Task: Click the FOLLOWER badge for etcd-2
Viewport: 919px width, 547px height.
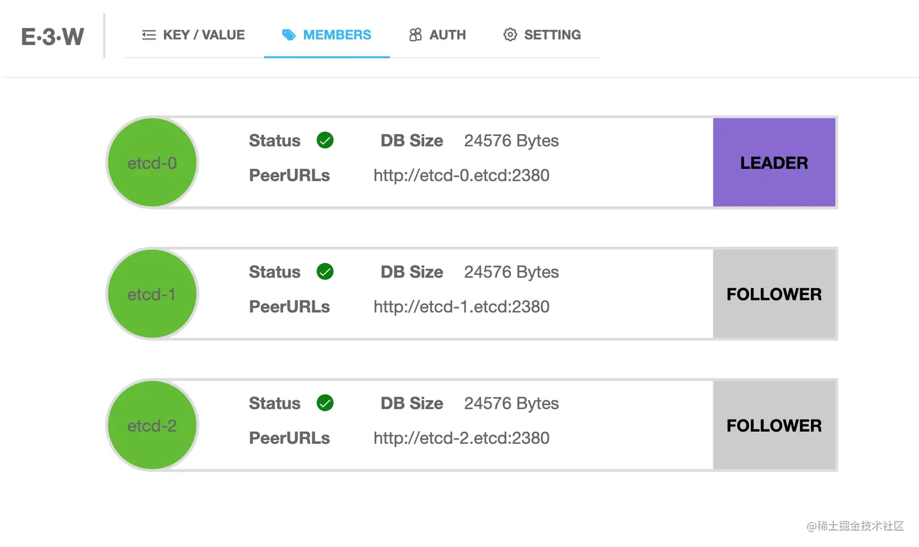Action: [774, 426]
